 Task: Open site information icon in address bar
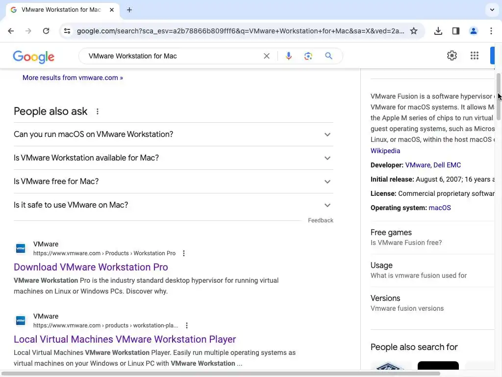coord(67,31)
